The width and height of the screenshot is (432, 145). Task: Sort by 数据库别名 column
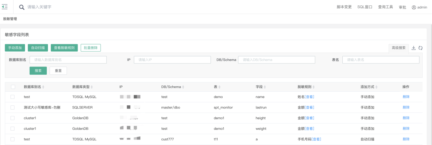point(43,87)
